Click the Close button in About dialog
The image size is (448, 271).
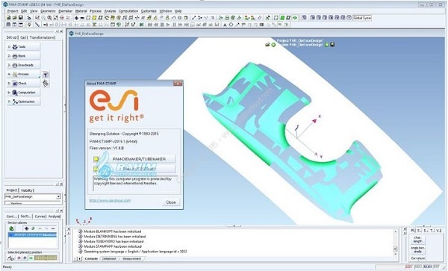coord(171,202)
